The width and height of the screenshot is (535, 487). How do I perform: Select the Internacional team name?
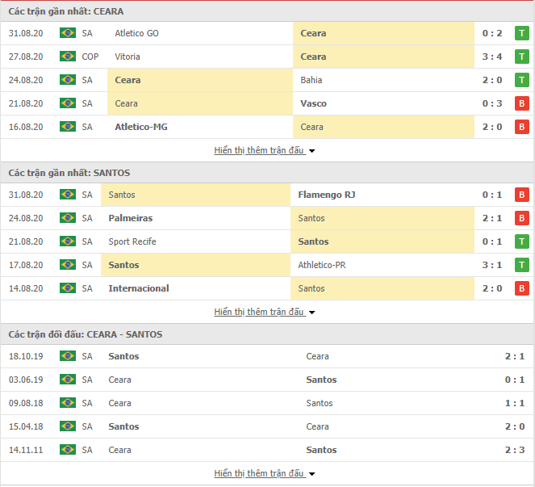[139, 288]
